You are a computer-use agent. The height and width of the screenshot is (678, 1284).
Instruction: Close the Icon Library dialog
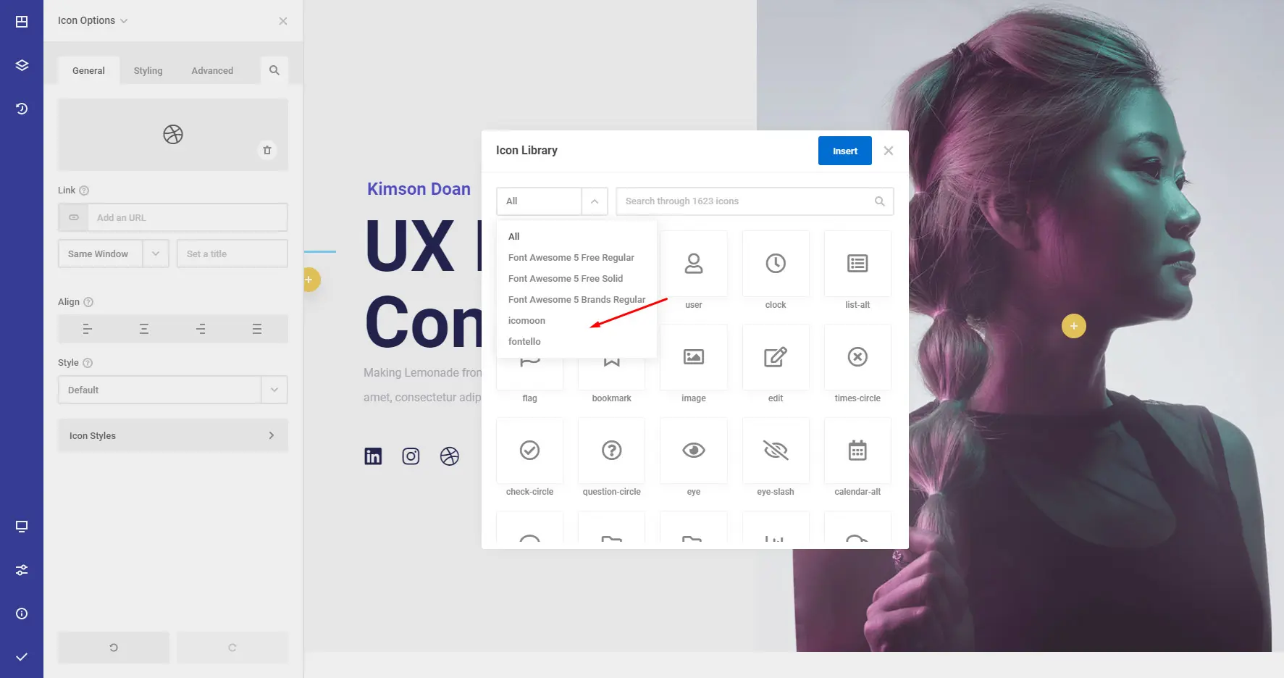(x=889, y=151)
